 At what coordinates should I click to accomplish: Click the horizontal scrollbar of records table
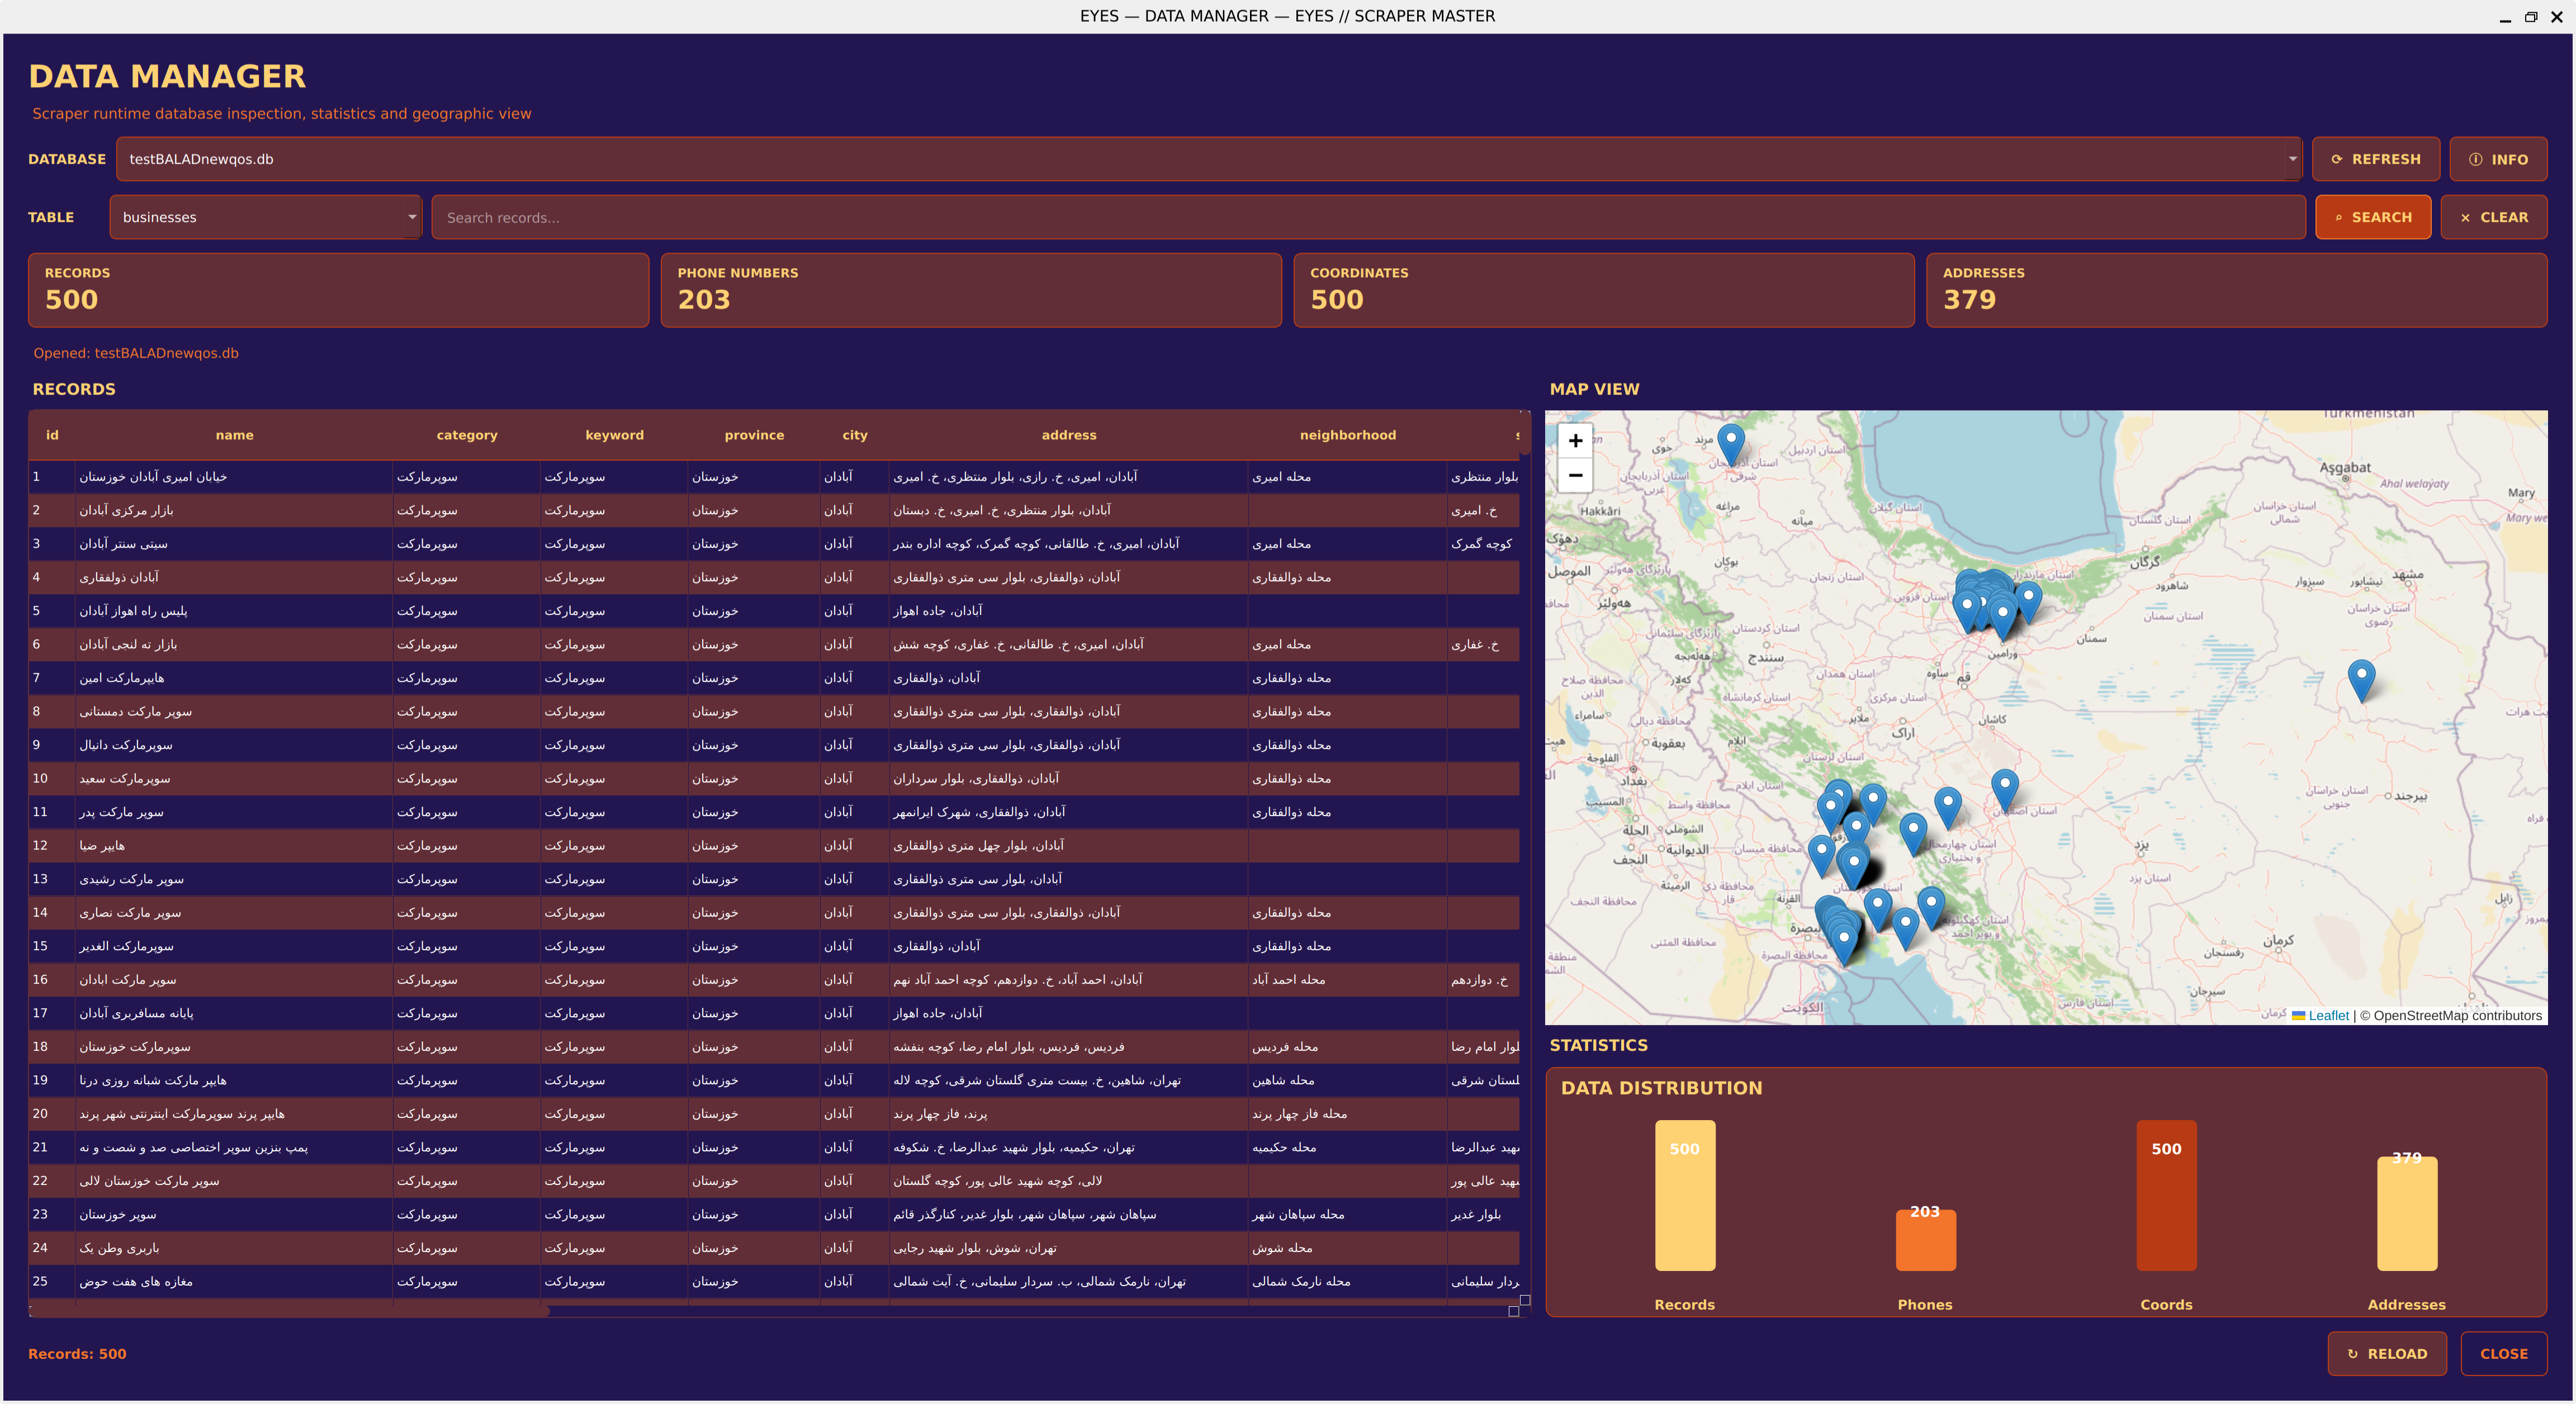point(290,1311)
